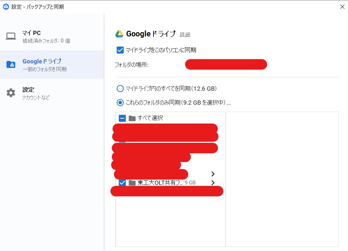The image size is (348, 251).
Task: Click the folder icon beside すべて選択
Action: (x=132, y=118)
